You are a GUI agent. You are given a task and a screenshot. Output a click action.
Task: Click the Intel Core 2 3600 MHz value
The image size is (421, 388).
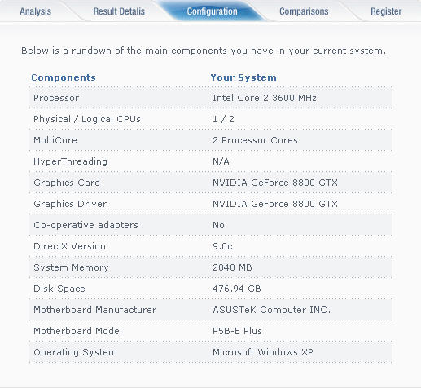[265, 98]
